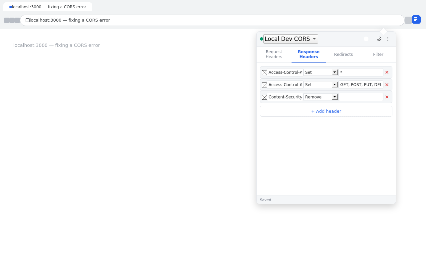Click the empty value field in Content-Security row
426x266 pixels.
tap(361, 97)
